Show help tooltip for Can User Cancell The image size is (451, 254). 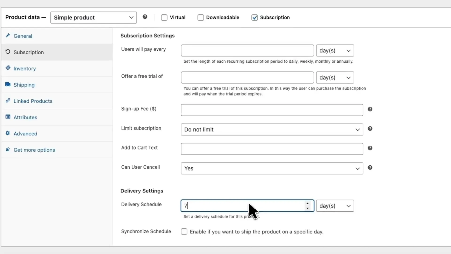point(370,168)
